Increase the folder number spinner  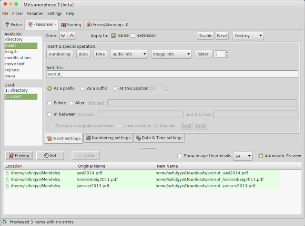pyautogui.click(x=227, y=52)
